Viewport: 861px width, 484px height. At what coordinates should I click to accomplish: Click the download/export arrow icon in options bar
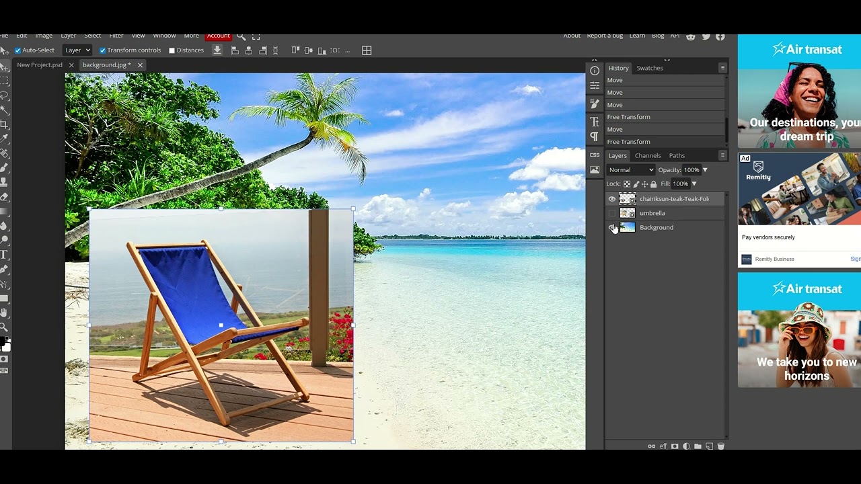click(x=217, y=50)
